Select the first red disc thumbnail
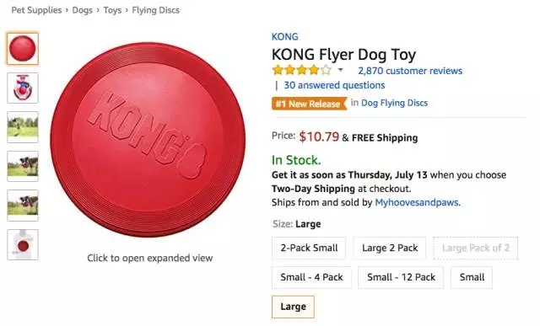 (x=23, y=49)
